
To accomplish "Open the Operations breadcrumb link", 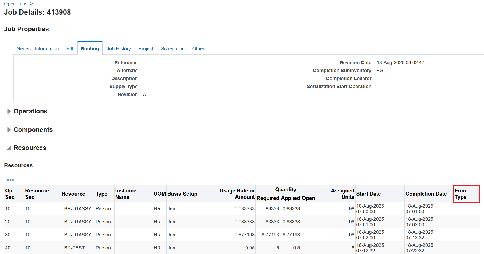I will tap(16, 3).
